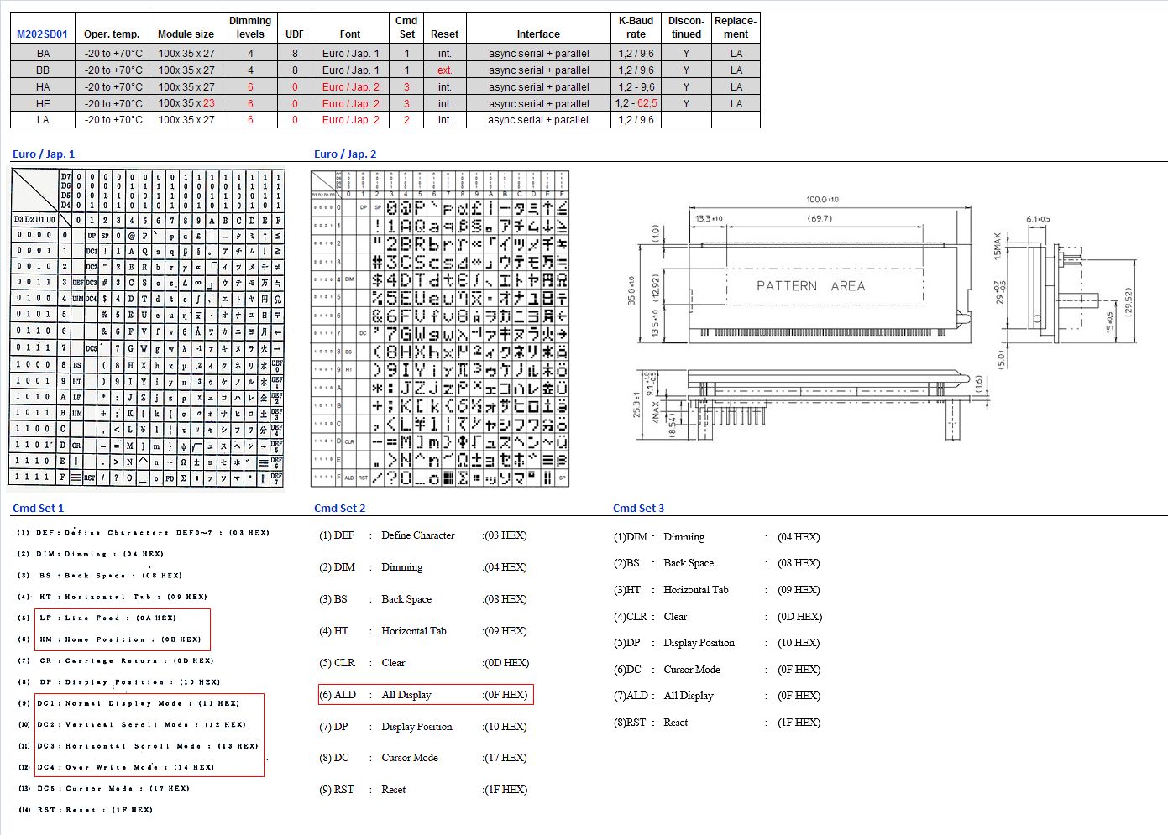Click the highlighted ALD All Display entry
The image size is (1168, 835).
click(425, 695)
